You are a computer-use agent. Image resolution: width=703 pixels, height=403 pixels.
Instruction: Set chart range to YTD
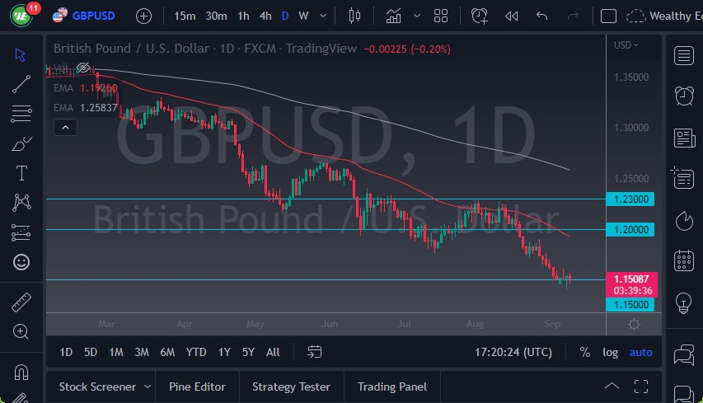196,352
